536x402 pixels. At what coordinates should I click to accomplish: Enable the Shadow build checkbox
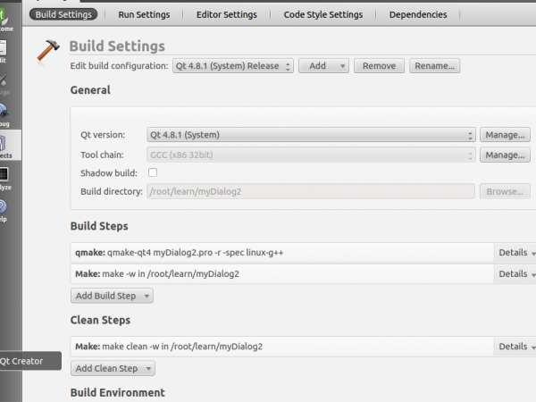coord(152,172)
